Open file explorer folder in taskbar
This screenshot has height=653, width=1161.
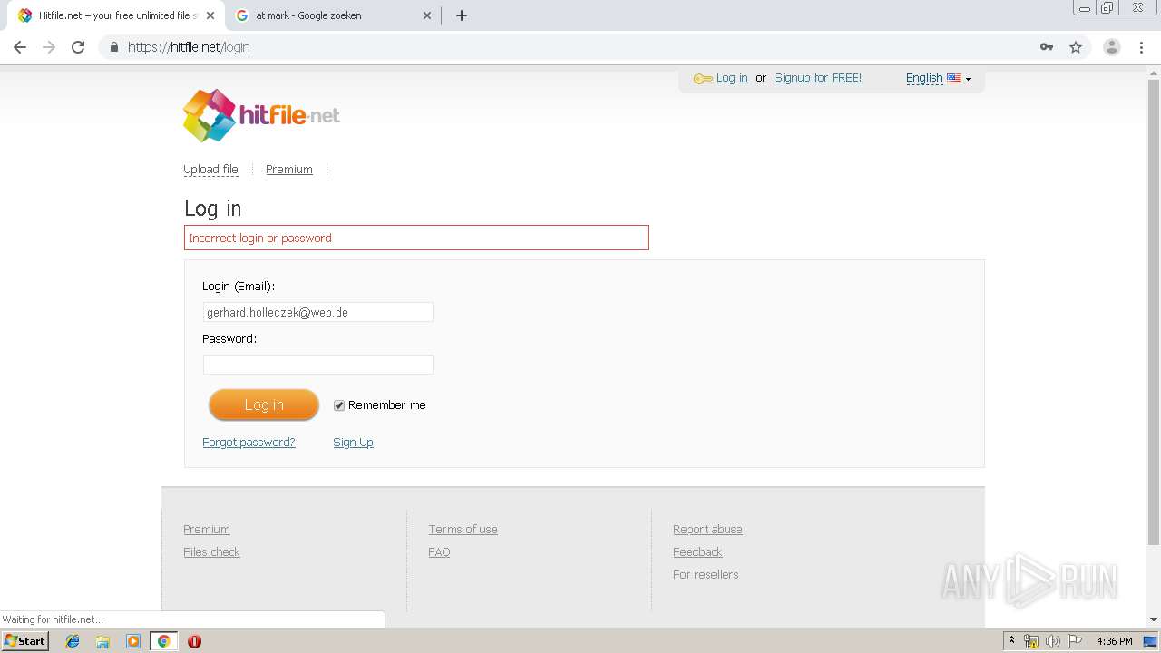(x=102, y=641)
